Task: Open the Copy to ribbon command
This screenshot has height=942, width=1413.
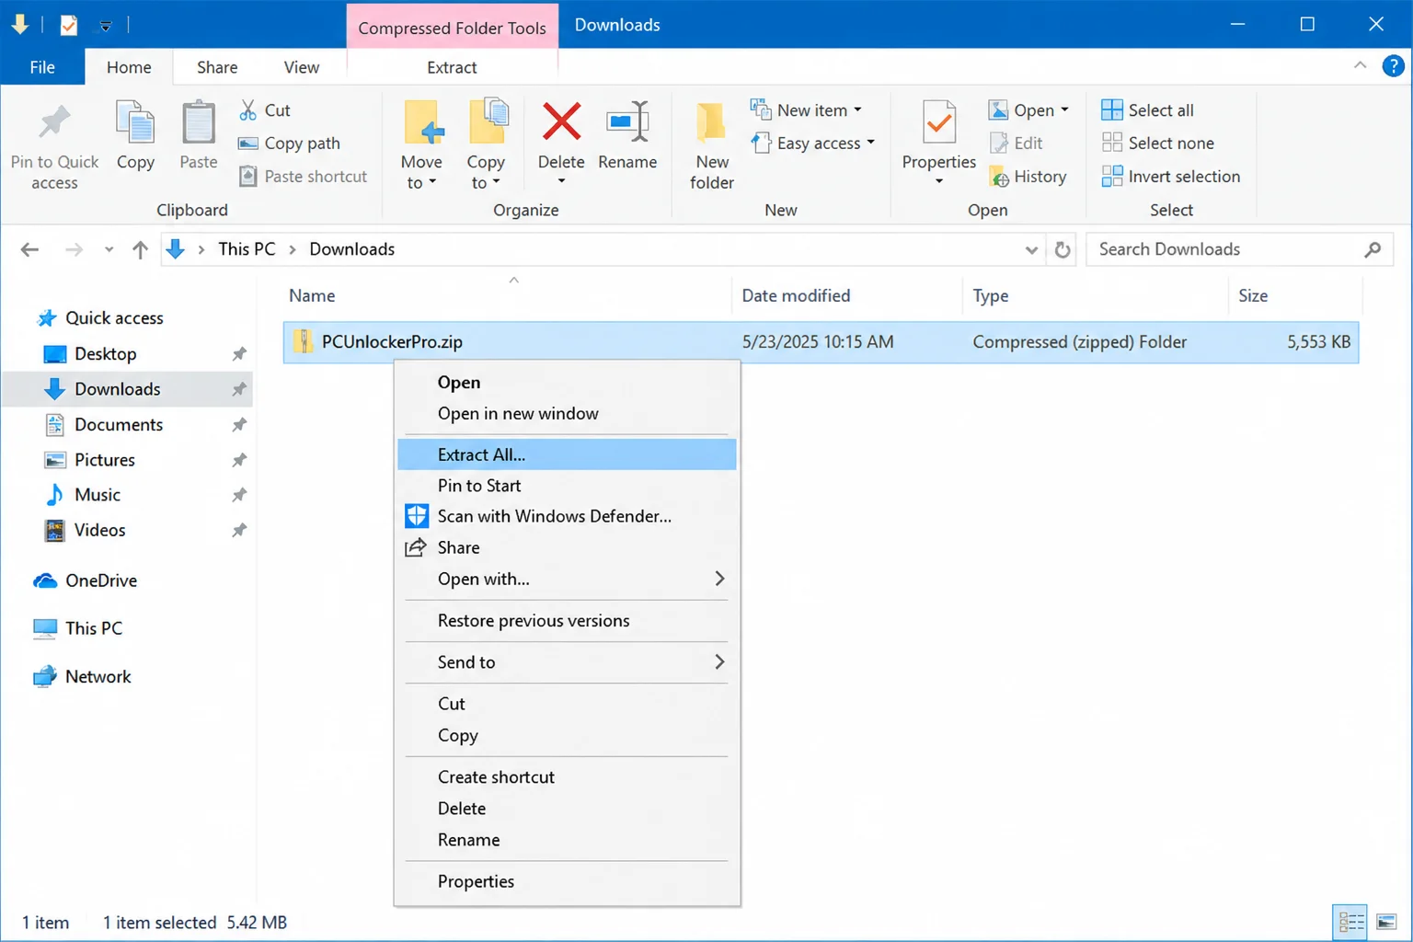Action: 486,145
